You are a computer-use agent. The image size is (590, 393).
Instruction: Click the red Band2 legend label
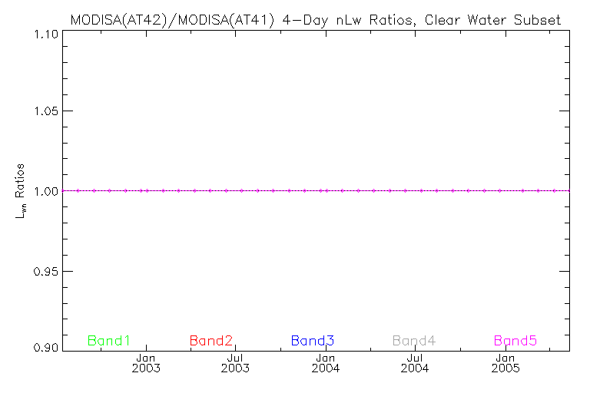pos(211,341)
